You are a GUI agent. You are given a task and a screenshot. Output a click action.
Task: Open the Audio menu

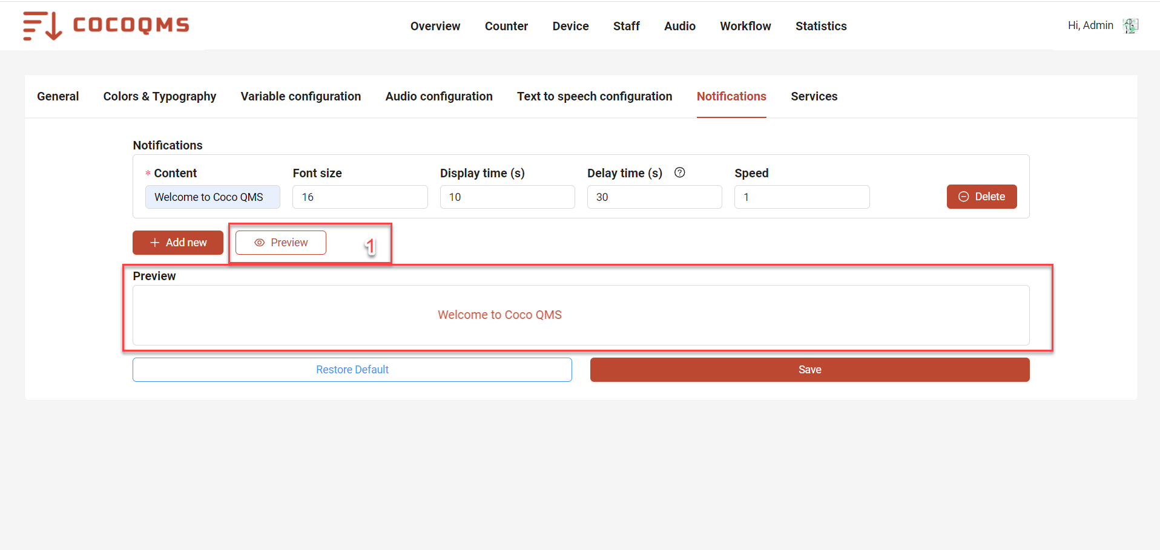(x=679, y=26)
